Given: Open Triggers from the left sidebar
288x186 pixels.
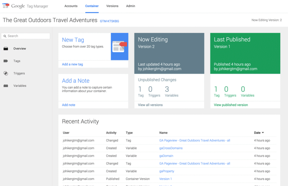Looking at the screenshot, I should (x=19, y=73).
